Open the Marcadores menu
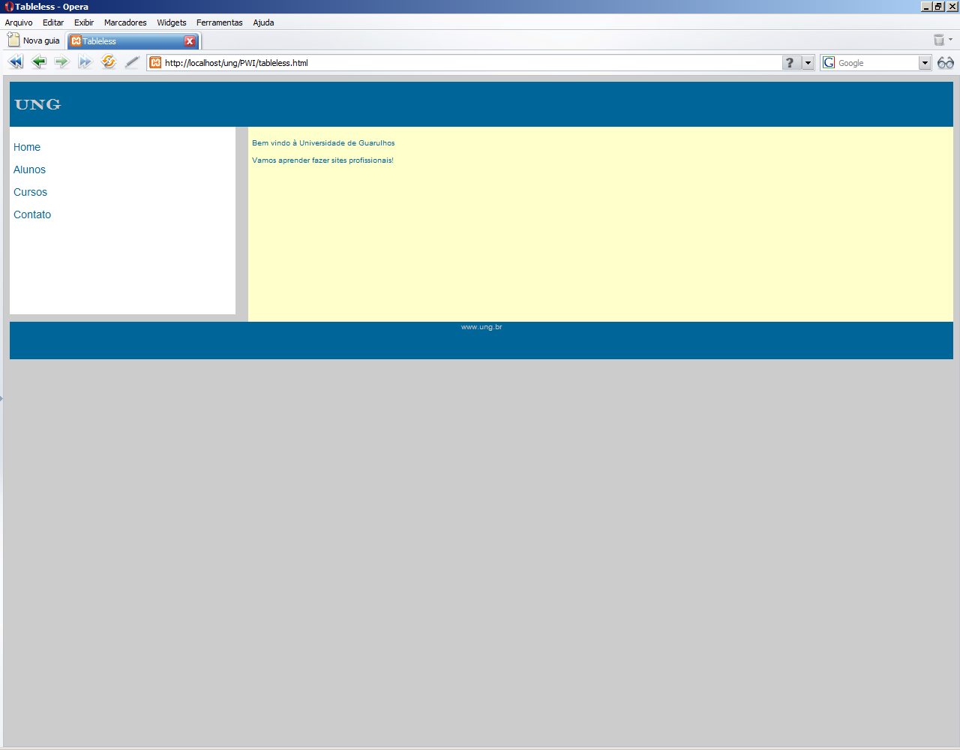The width and height of the screenshot is (960, 750). pyautogui.click(x=125, y=22)
